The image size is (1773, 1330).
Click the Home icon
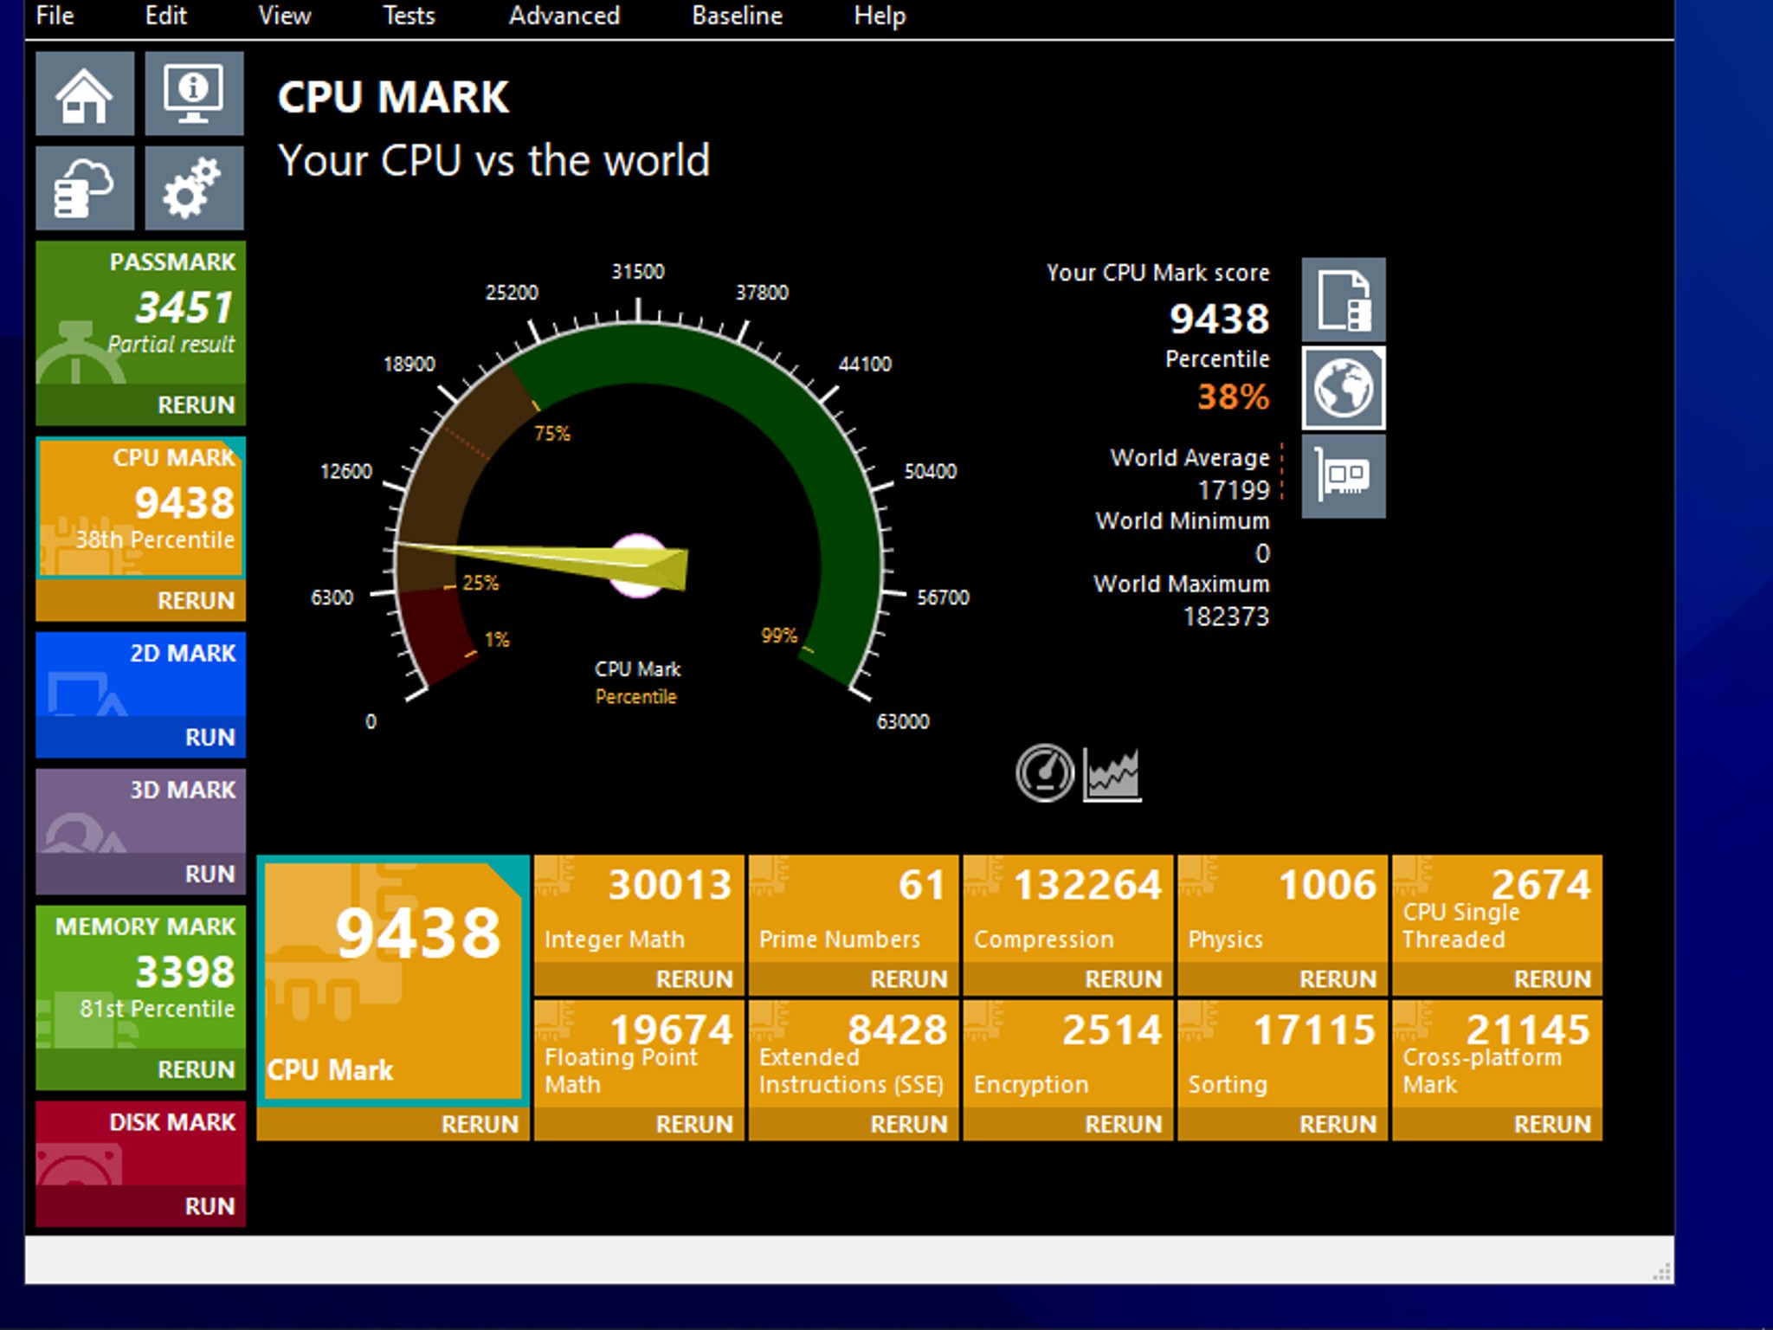point(84,95)
